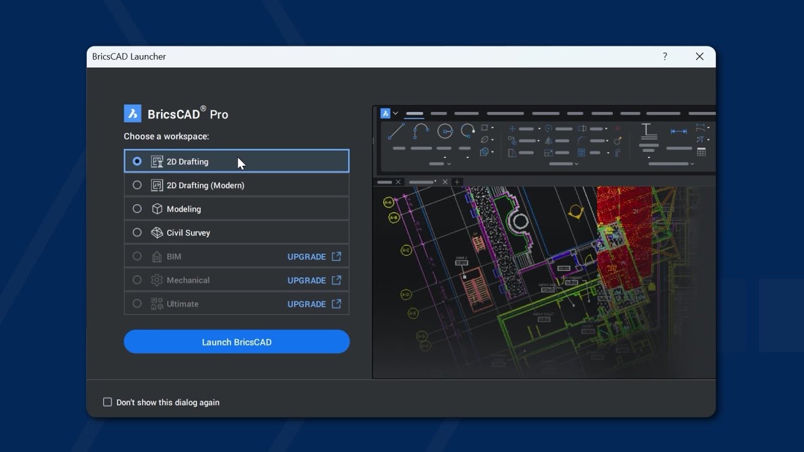
Task: Click the 2D Drafting (Modern) workspace icon
Action: coord(157,185)
